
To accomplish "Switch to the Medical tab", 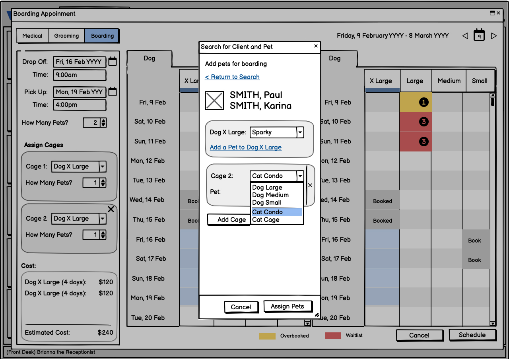I will [x=32, y=36].
